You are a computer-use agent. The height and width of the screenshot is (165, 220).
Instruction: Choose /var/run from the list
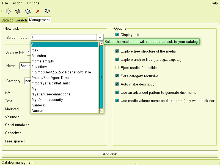(65, 111)
